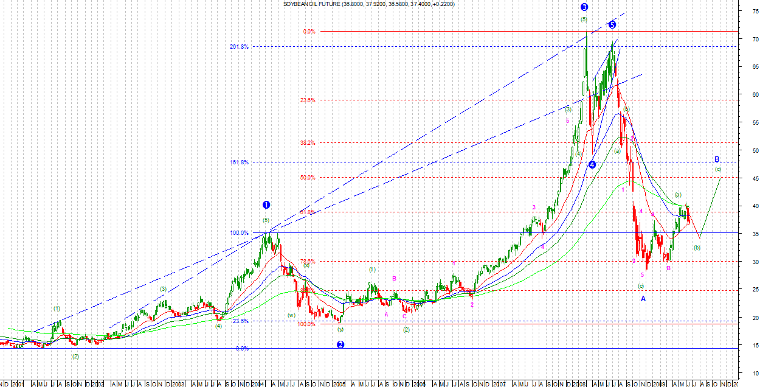The width and height of the screenshot is (760, 387).
Task: Click the SOYBEAN OIL FUTURE chart title
Action: pyautogui.click(x=368, y=4)
